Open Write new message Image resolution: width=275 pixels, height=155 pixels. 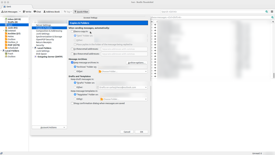pyautogui.click(x=27, y=12)
